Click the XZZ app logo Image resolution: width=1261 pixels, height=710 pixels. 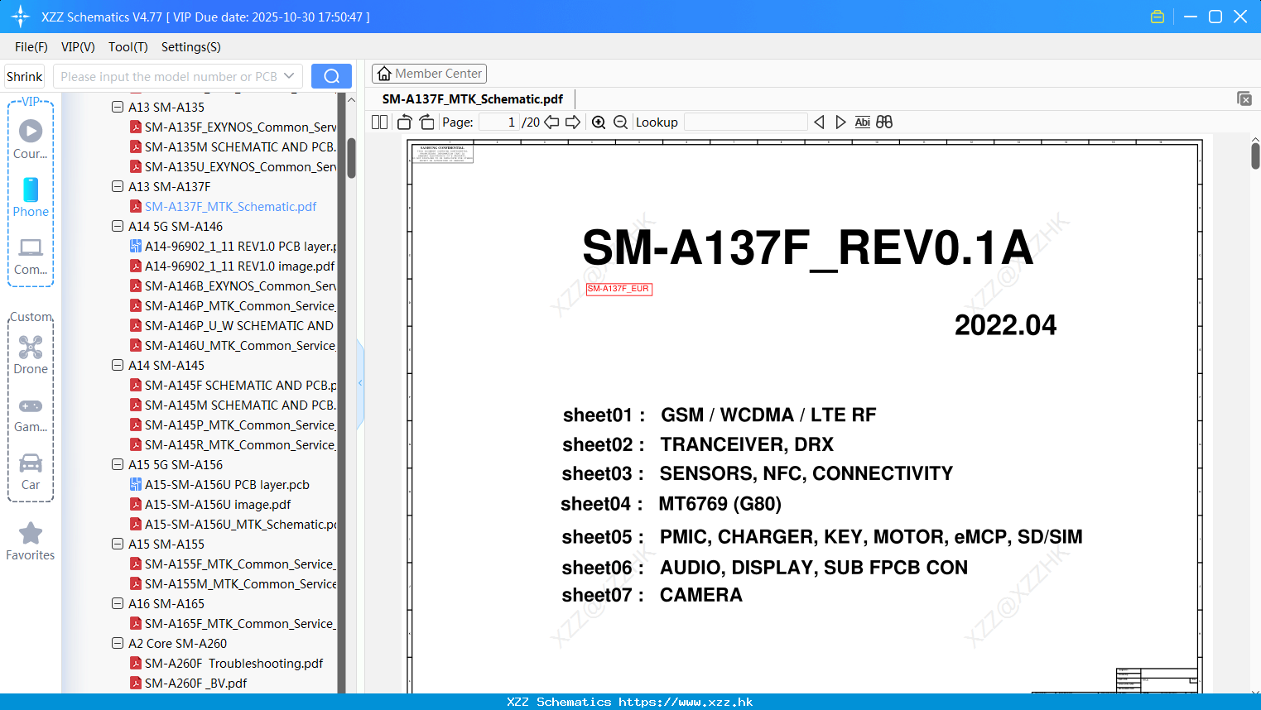21,17
